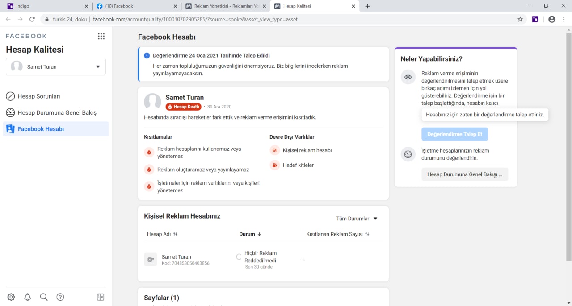
Task: Open the Facebook apps grid menu
Action: [x=101, y=36]
